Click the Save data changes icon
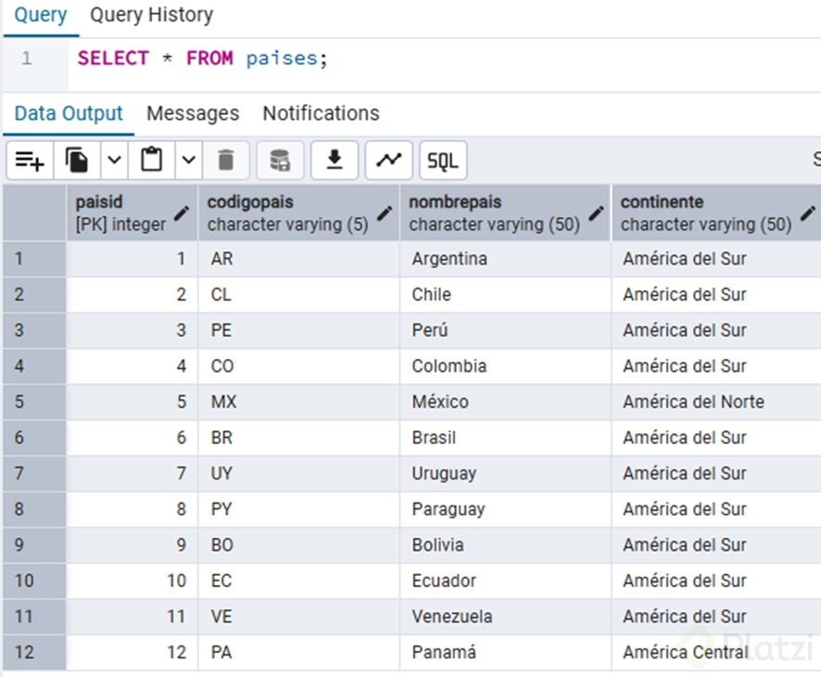This screenshot has width=821, height=677. pyautogui.click(x=280, y=160)
